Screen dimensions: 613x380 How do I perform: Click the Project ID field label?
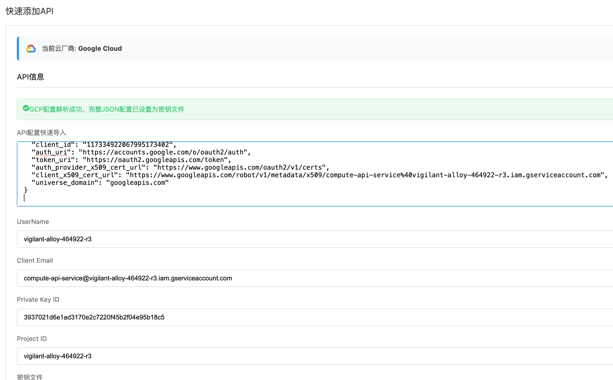(32, 339)
